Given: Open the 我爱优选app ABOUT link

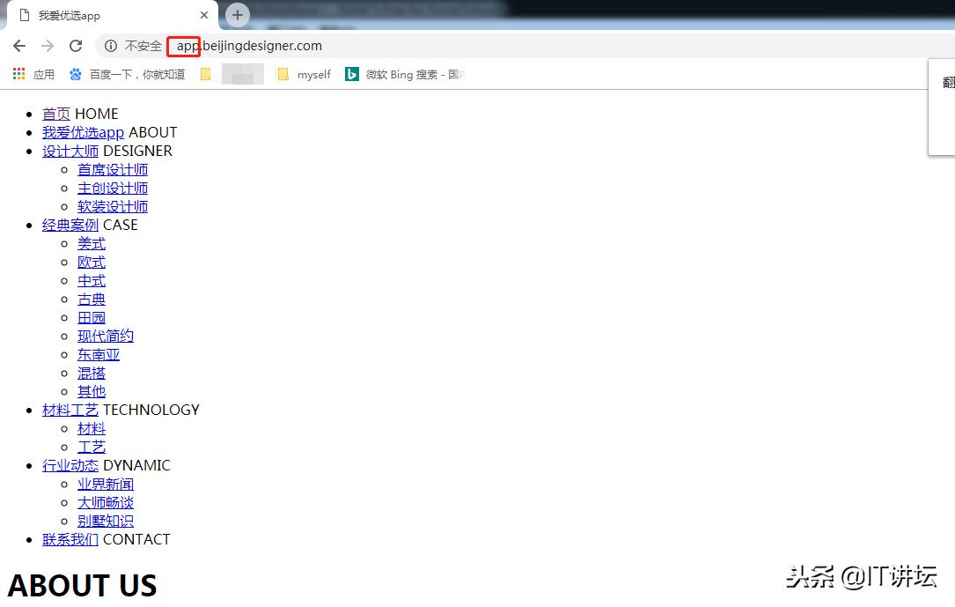Looking at the screenshot, I should point(83,132).
